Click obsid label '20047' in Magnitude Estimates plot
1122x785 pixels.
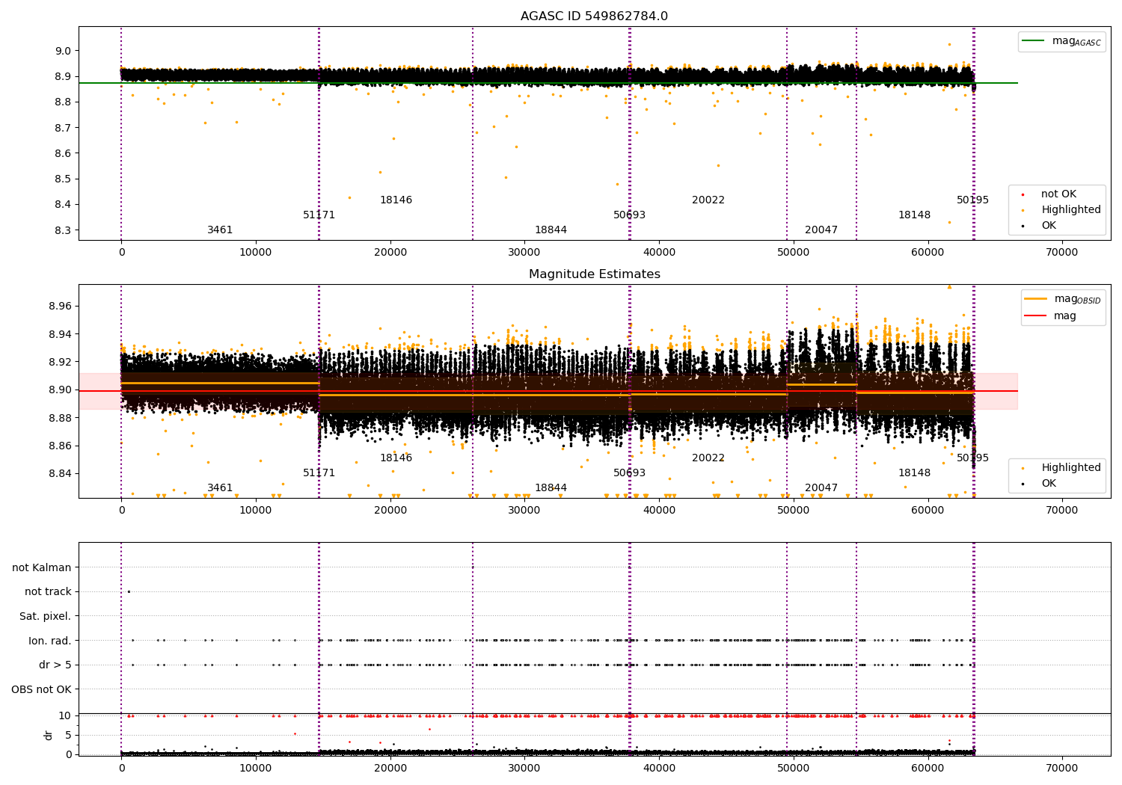click(821, 488)
